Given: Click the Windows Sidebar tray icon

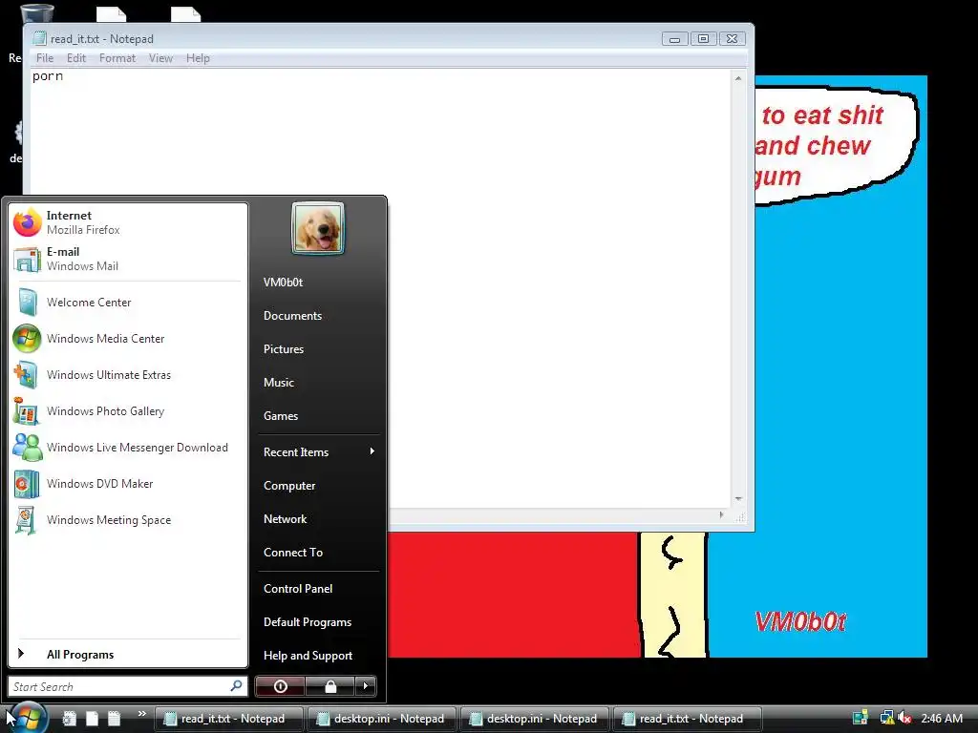Looking at the screenshot, I should pos(861,718).
